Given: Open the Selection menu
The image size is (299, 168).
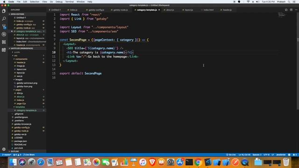Looking at the screenshot, I should 35,2.
